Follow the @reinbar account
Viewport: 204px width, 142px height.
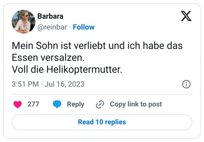click(84, 27)
